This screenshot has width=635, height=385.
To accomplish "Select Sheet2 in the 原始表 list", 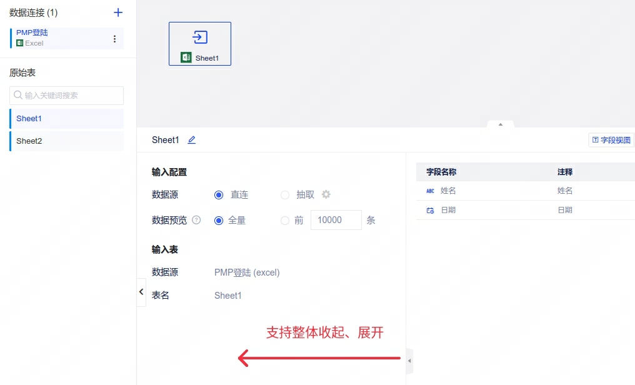I will tap(66, 141).
